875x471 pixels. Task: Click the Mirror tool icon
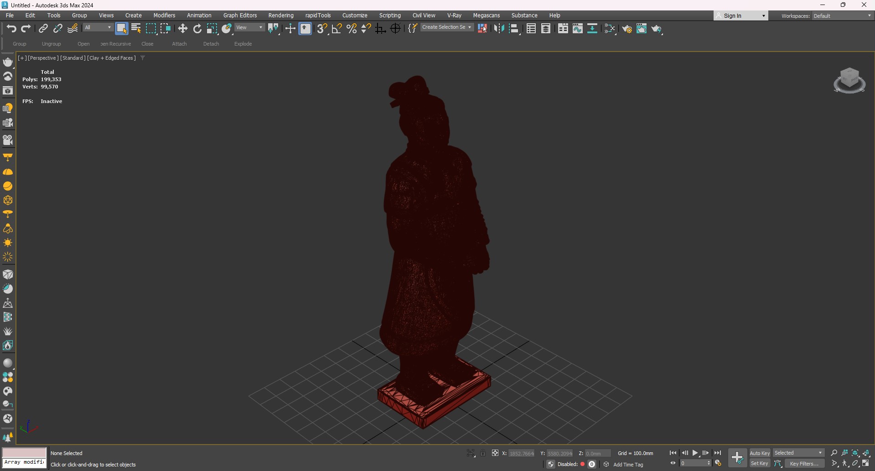499,29
